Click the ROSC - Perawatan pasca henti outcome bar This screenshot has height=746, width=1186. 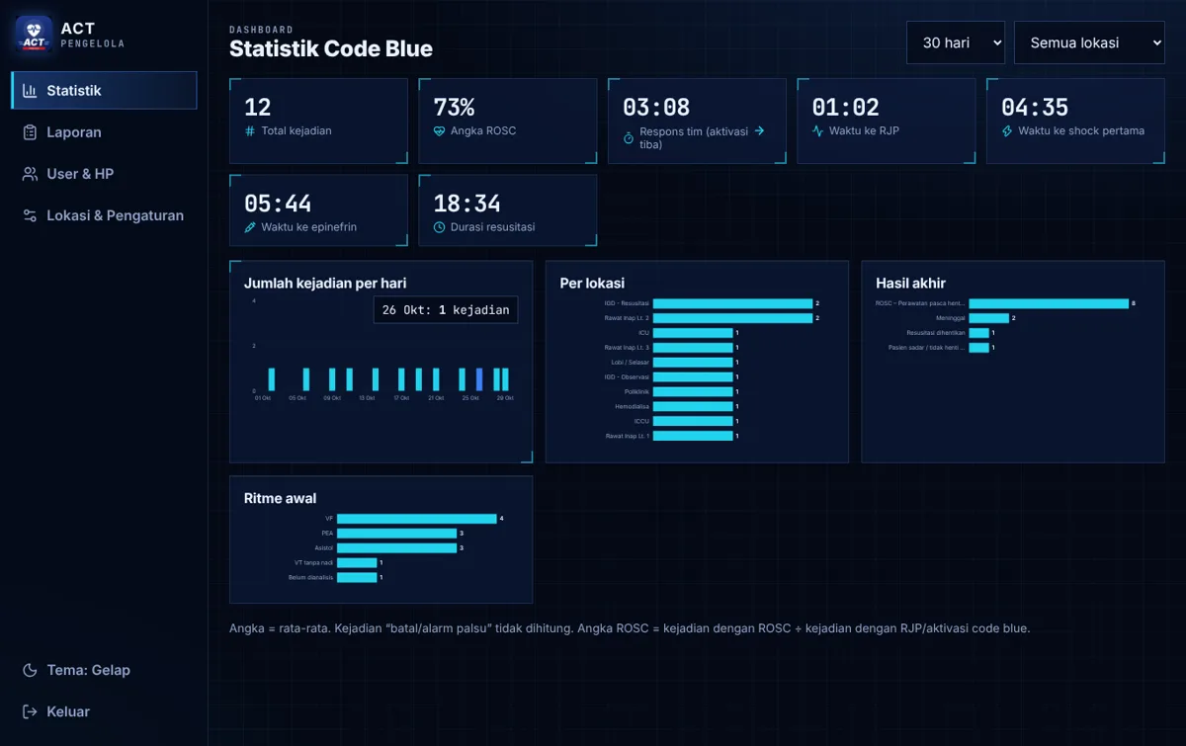coord(1049,303)
